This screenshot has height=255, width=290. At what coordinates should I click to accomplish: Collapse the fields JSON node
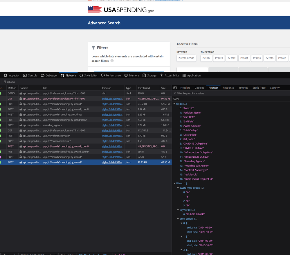(x=174, y=104)
